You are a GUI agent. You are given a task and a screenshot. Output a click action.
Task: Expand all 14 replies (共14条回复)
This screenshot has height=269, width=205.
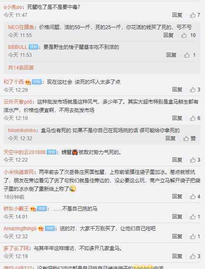coord(21,68)
